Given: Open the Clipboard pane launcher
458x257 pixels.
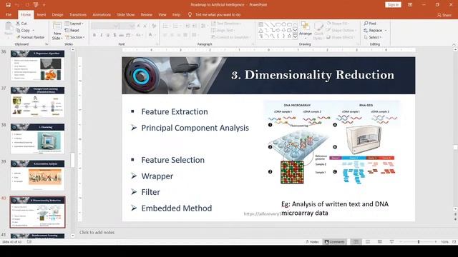Looking at the screenshot, I should [x=47, y=44].
